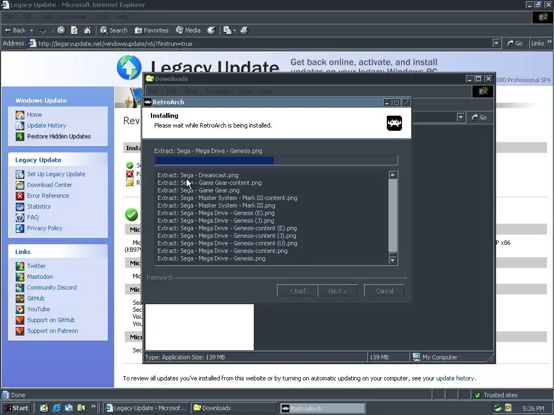Click the Mail icon in IE toolbar
The height and width of the screenshot is (415, 554).
pos(228,30)
